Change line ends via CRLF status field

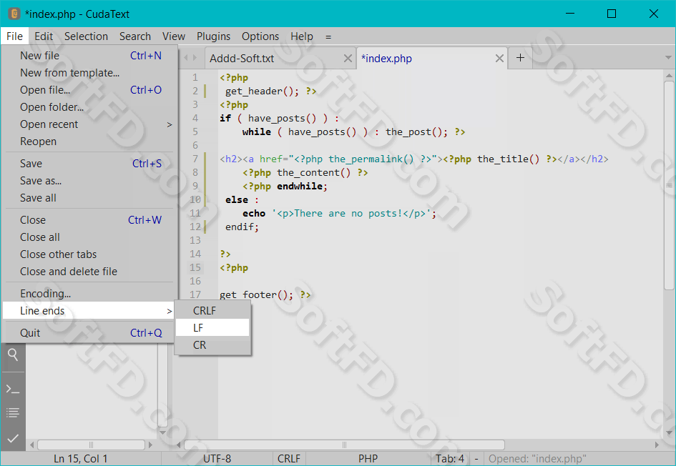click(289, 459)
